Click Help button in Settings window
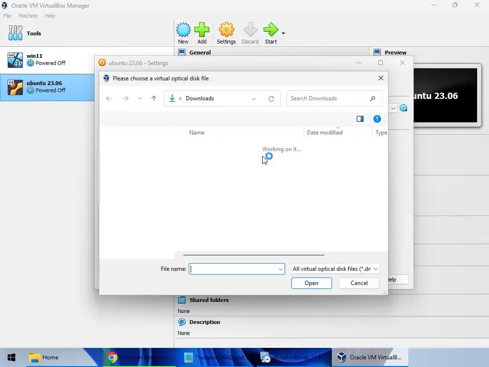 (398, 280)
